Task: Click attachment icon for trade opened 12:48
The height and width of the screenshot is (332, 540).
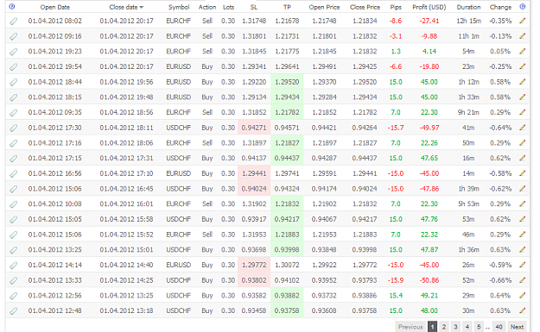Action: coord(13,311)
